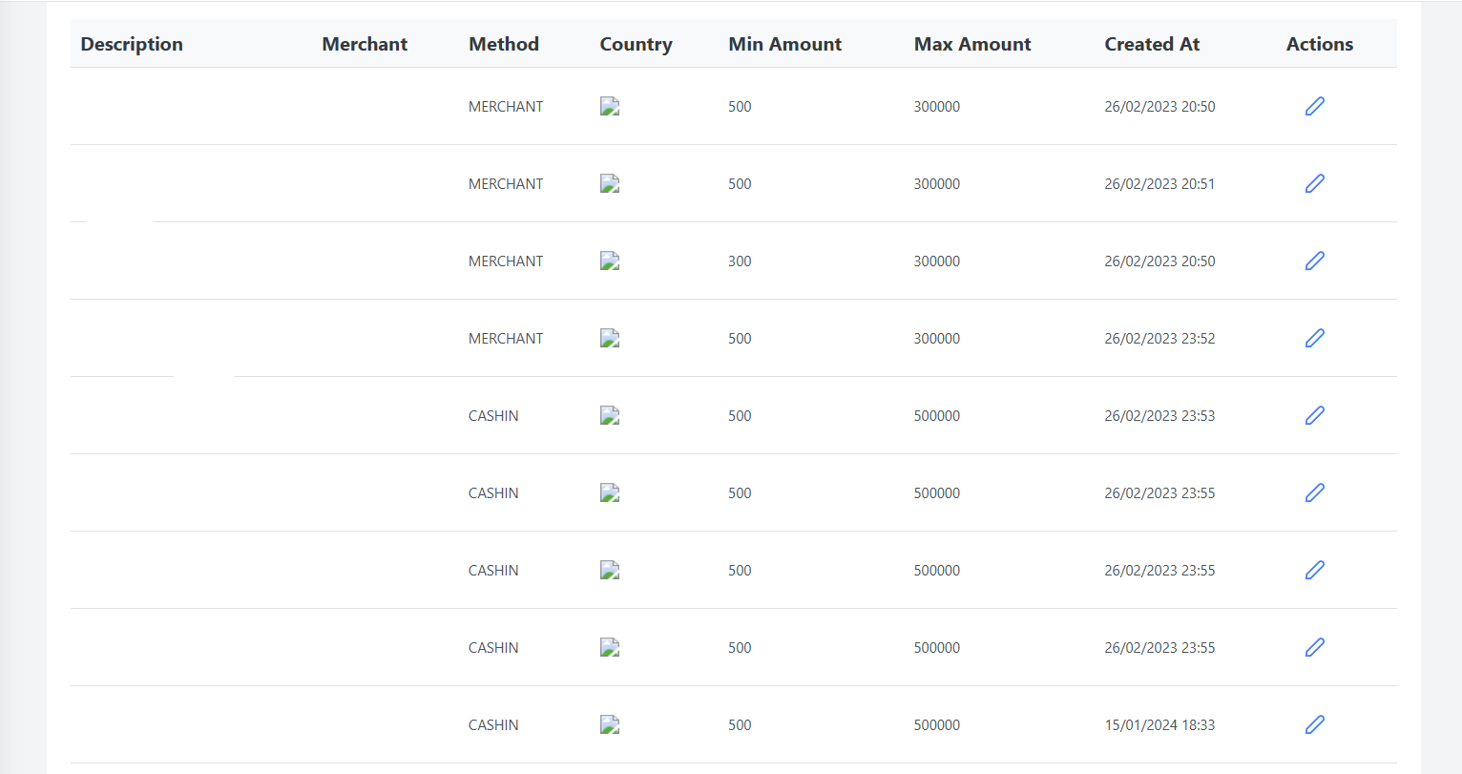Screen dimensions: 1462x774
Task: Open the edit icon for the CASHIN row at 23:55
Action: click(1314, 492)
